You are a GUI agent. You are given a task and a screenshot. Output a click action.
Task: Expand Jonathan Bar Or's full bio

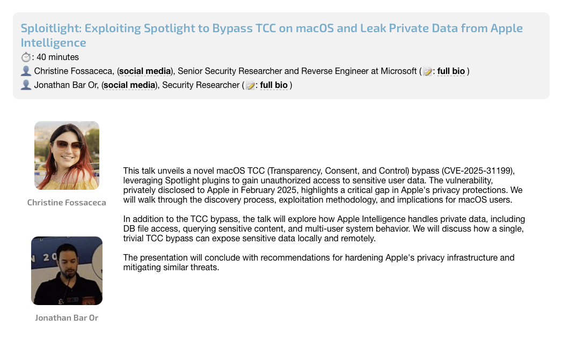click(x=274, y=85)
